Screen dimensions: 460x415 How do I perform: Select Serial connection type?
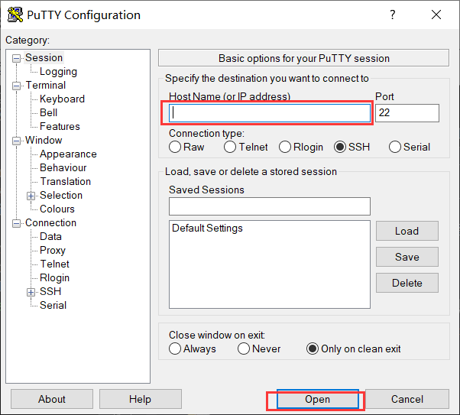[395, 147]
